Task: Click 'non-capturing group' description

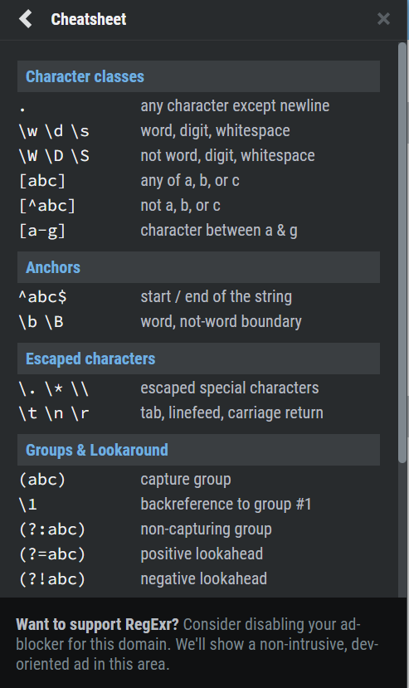Action: (x=206, y=529)
